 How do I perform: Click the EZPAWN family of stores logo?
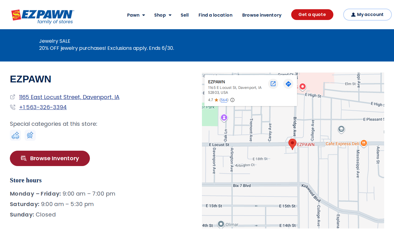click(x=42, y=17)
